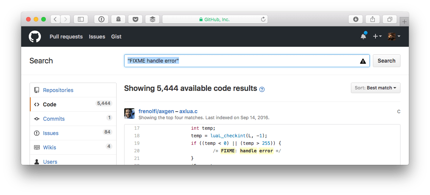
Task: Toggle Safari sidebar button
Action: tap(81, 19)
